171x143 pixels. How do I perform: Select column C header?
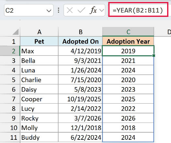click(128, 32)
